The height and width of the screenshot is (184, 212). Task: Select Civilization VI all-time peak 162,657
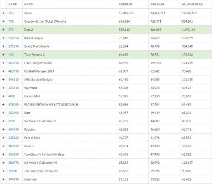(187, 163)
